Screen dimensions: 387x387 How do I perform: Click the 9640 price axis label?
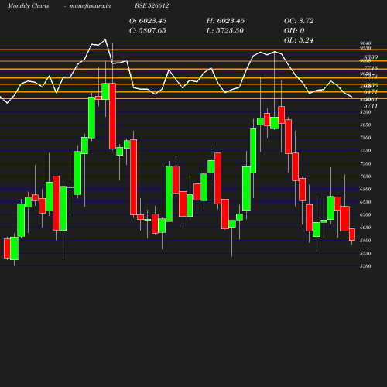[365, 43]
